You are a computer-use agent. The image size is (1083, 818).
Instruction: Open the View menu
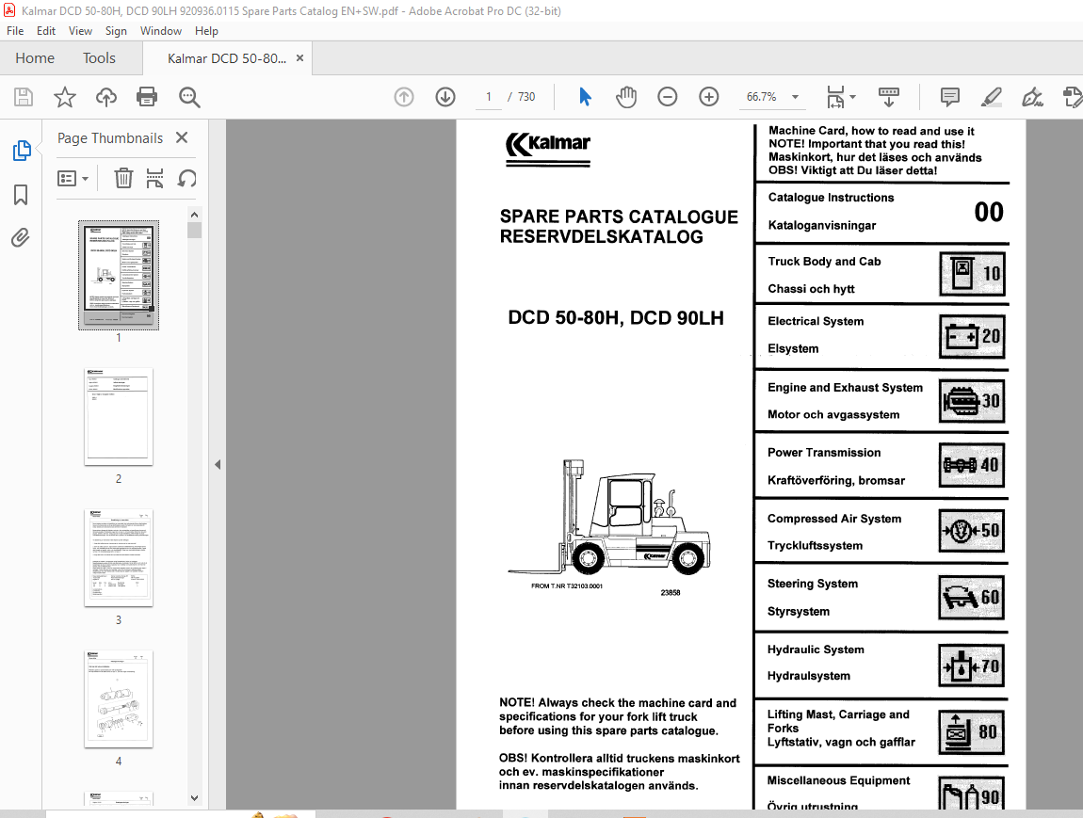pos(80,30)
